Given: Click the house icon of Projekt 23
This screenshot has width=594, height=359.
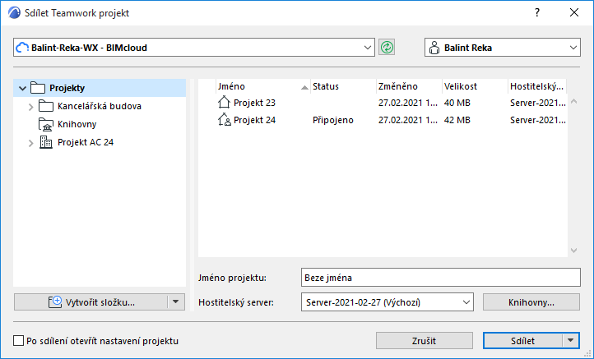Looking at the screenshot, I should (224, 103).
